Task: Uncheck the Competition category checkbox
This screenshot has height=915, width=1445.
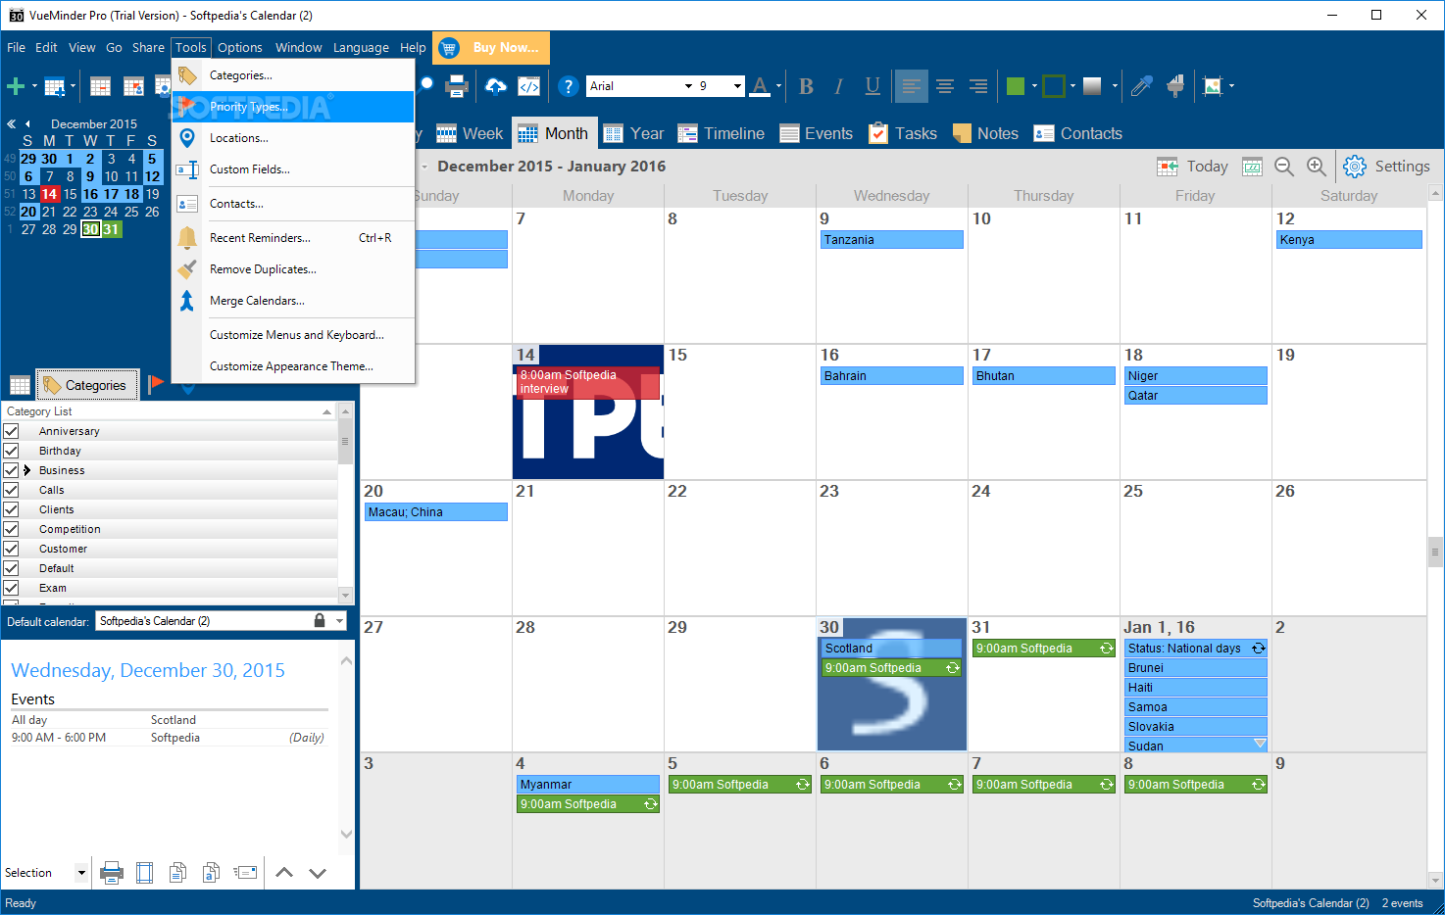Action: [x=12, y=529]
